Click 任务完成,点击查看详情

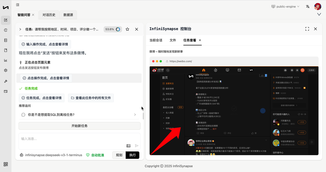click(42, 98)
